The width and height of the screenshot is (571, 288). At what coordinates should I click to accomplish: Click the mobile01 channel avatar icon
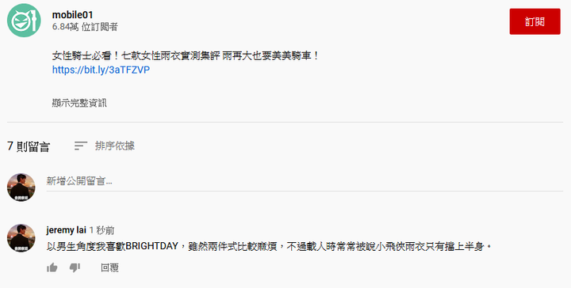24,21
